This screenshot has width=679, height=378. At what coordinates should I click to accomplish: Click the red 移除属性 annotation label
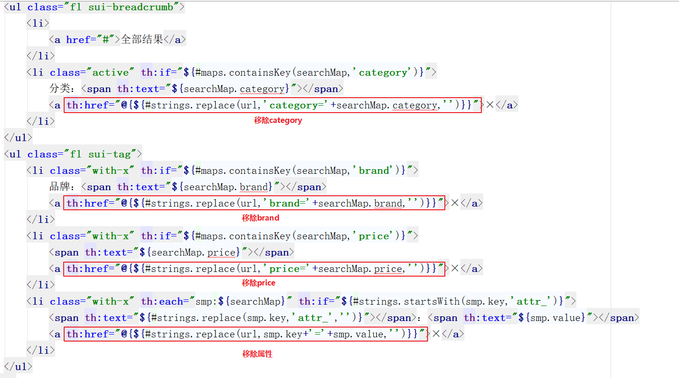pos(257,354)
